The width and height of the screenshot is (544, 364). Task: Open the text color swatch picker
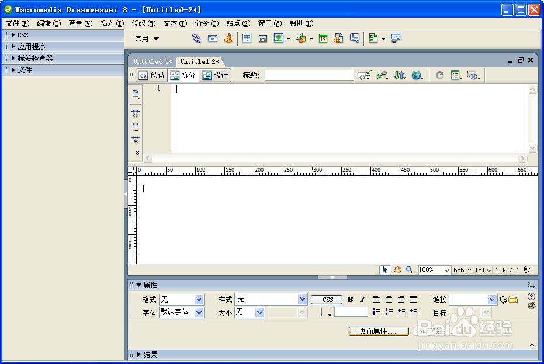pyautogui.click(x=326, y=313)
